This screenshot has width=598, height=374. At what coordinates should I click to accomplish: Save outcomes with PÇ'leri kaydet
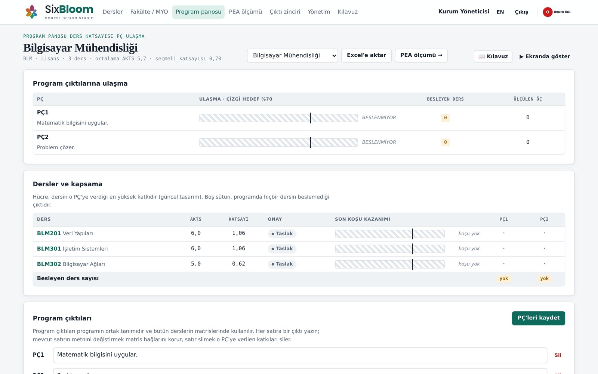(538, 318)
